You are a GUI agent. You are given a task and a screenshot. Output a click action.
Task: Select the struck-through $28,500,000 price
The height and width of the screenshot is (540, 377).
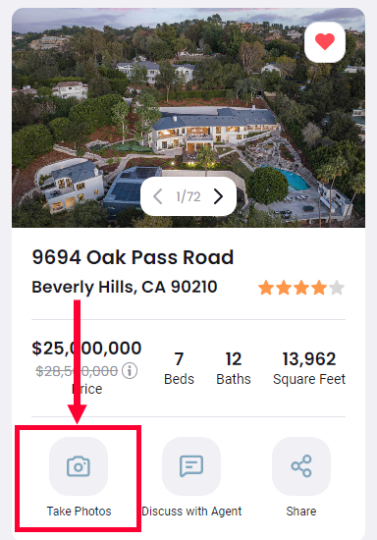pos(77,371)
